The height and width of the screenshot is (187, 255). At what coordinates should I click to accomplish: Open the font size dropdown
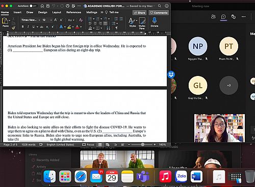pos(51,20)
